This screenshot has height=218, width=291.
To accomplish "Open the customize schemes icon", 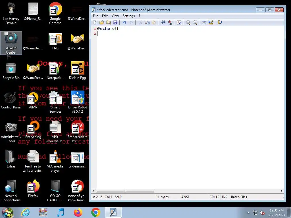I will [x=211, y=23].
